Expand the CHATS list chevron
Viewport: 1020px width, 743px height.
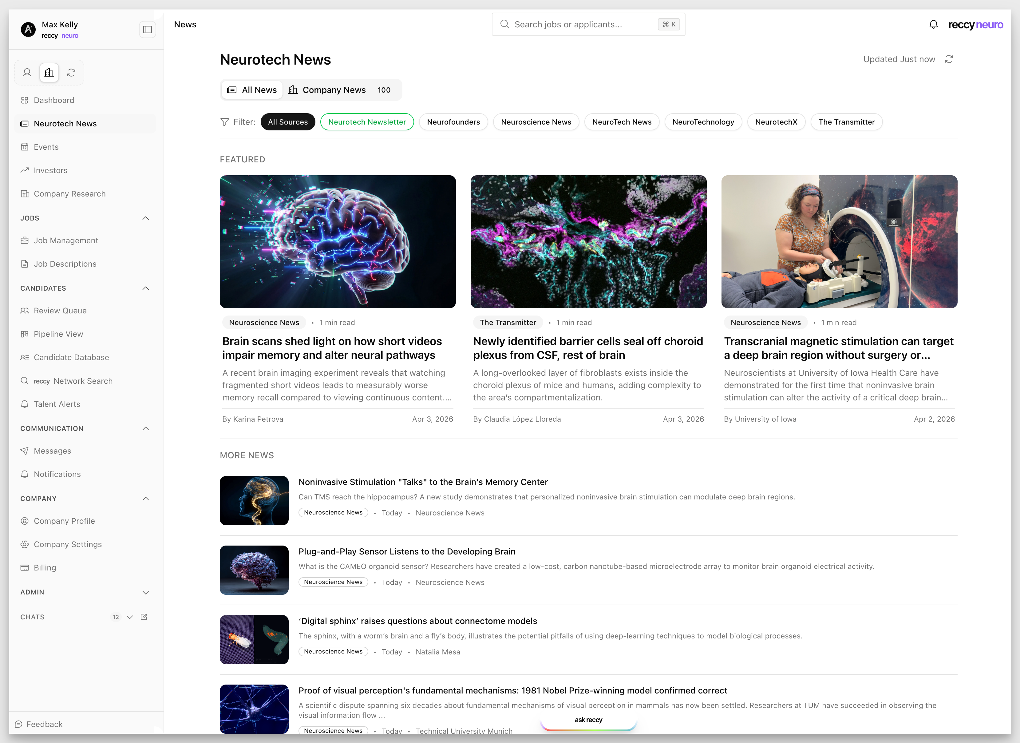(129, 617)
